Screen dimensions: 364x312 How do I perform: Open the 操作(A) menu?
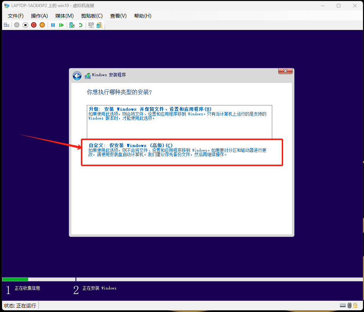coord(40,16)
